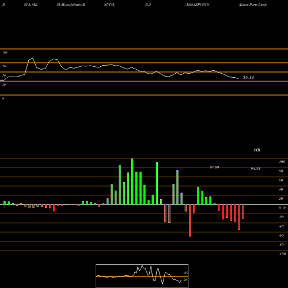Click the 23 value in mini chart
Screen dimensions: 288x288
tap(185, 280)
